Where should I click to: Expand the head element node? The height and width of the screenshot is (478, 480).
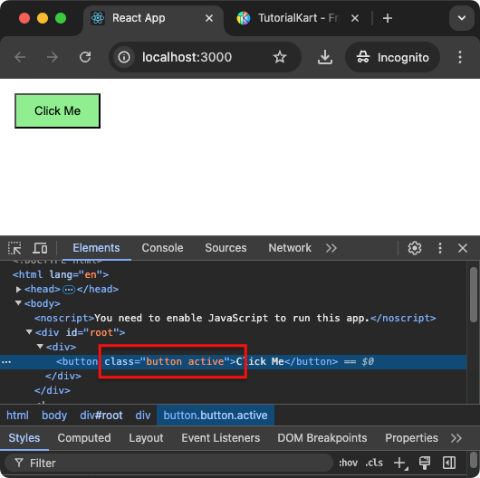click(x=18, y=289)
